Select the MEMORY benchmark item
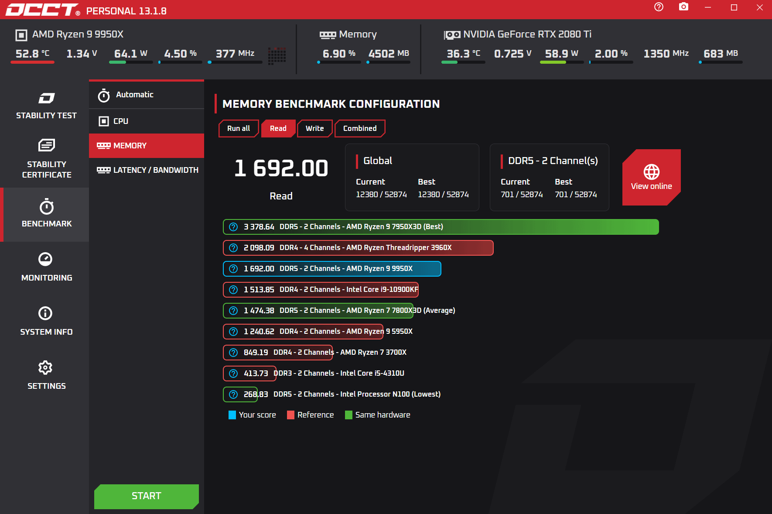 tap(147, 146)
